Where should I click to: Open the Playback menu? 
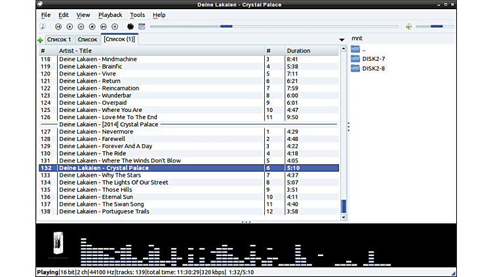pos(110,14)
